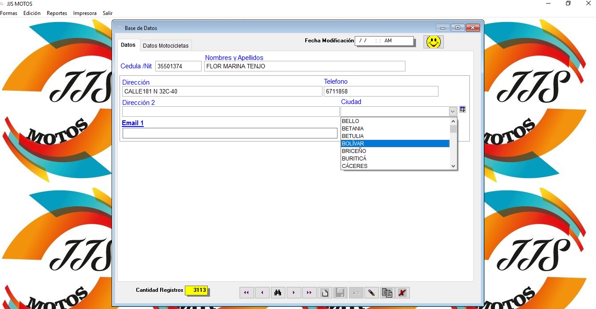596x309 pixels.
Task: Click the undo arrow button
Action: (x=356, y=293)
